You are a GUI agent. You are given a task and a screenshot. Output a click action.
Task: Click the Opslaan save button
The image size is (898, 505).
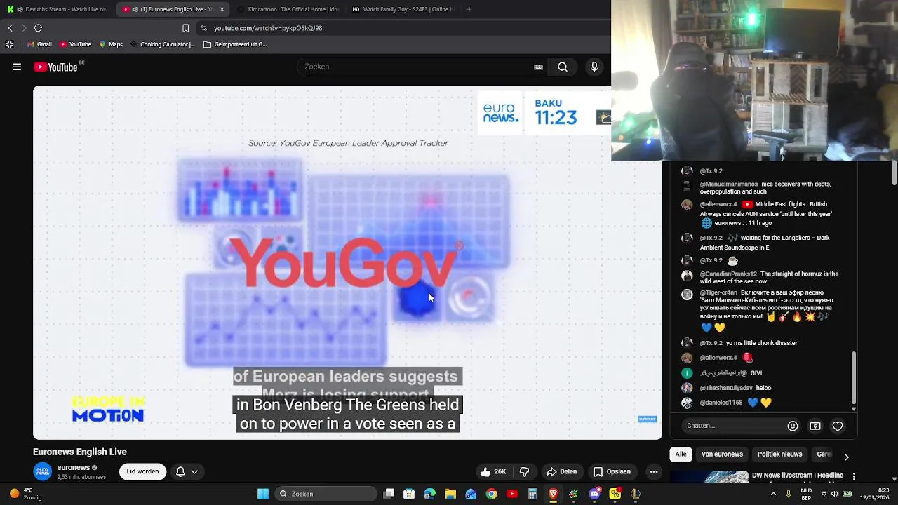point(612,472)
